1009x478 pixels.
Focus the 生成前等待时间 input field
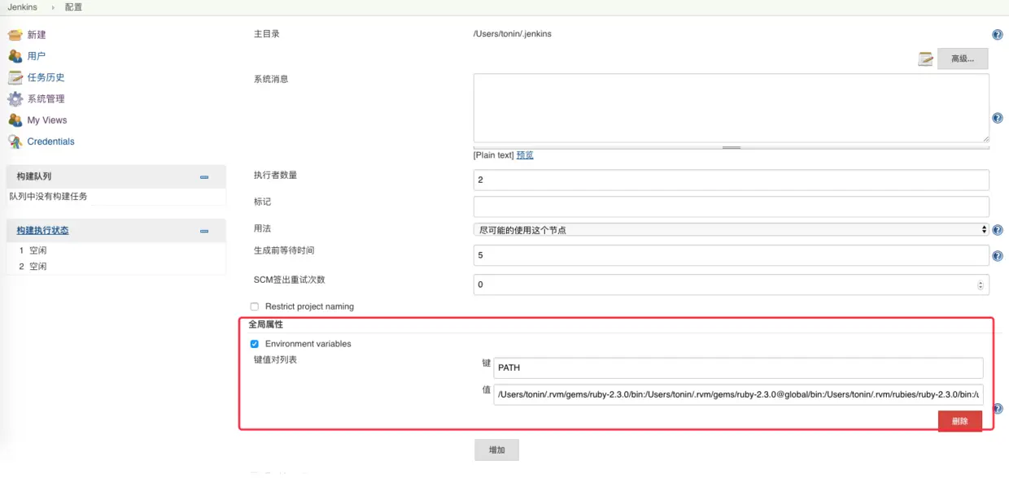coord(731,255)
